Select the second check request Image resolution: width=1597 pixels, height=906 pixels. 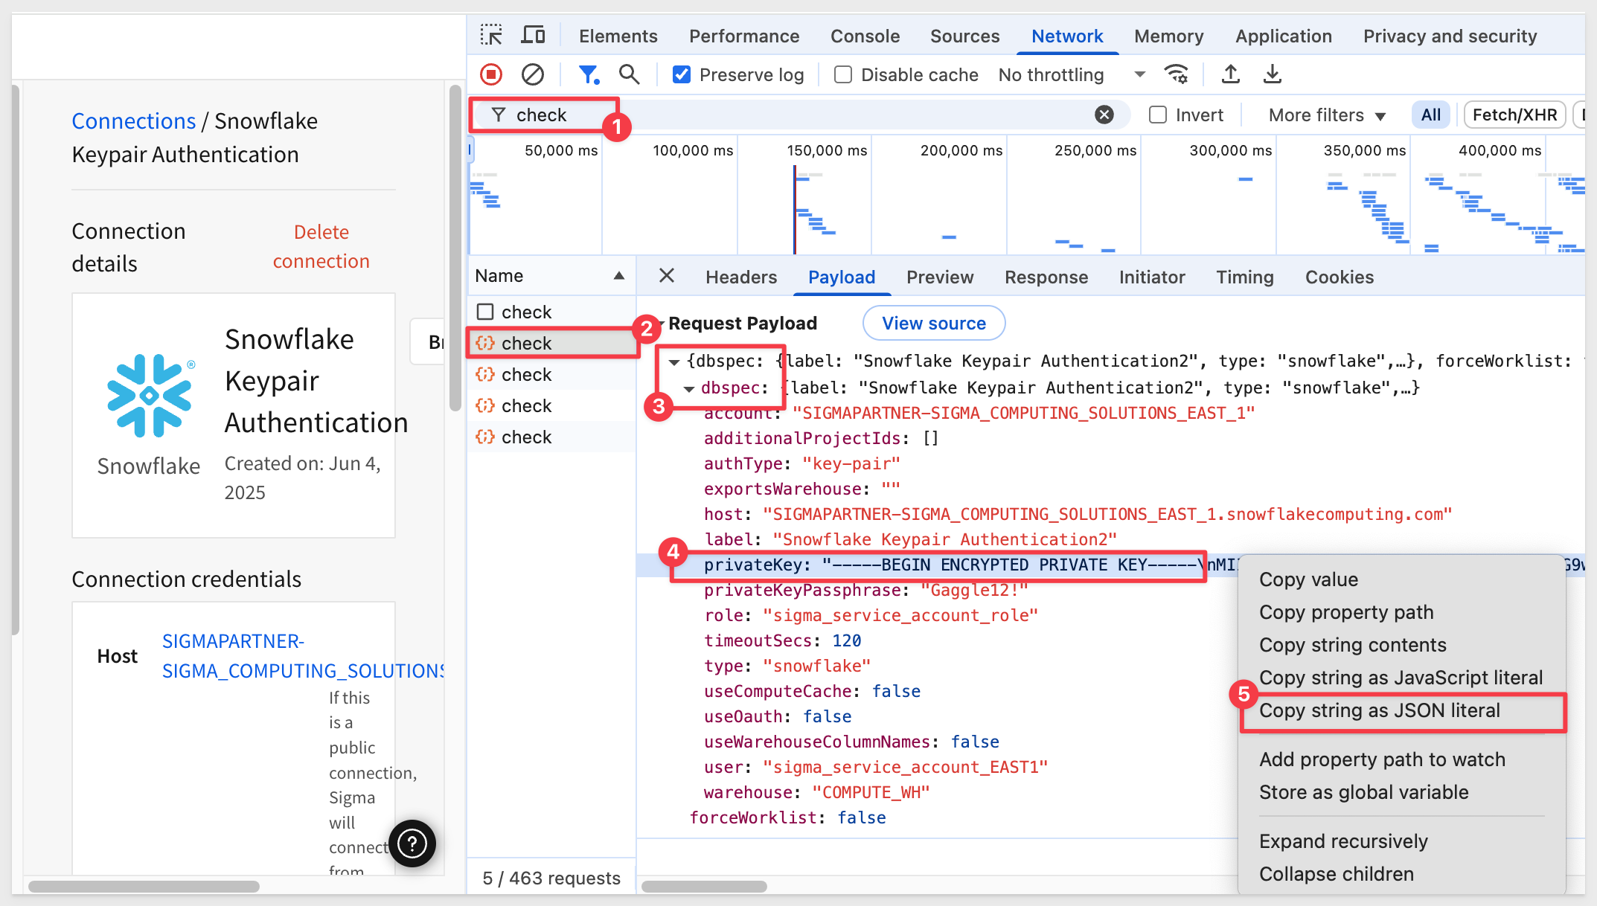[x=551, y=343]
